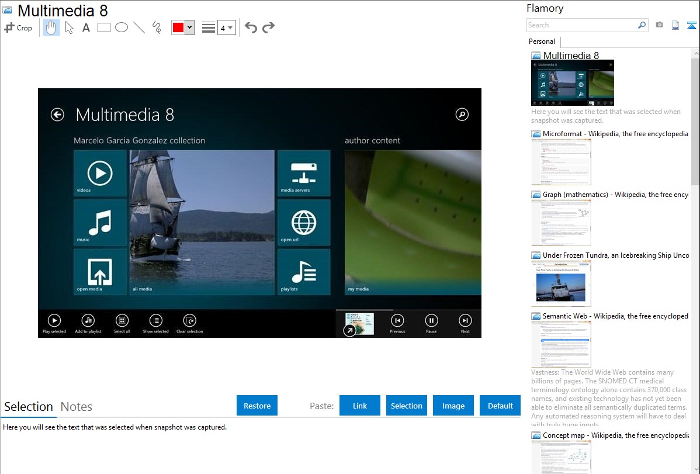Open the Concept map snapshot thumbnail
Viewport: 700px width, 474px height.
561,457
